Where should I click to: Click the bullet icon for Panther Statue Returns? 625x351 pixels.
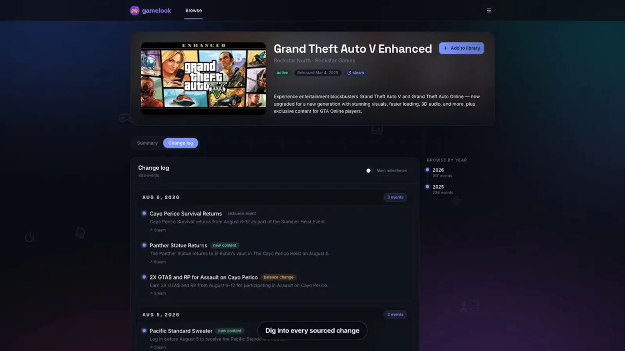coord(144,245)
